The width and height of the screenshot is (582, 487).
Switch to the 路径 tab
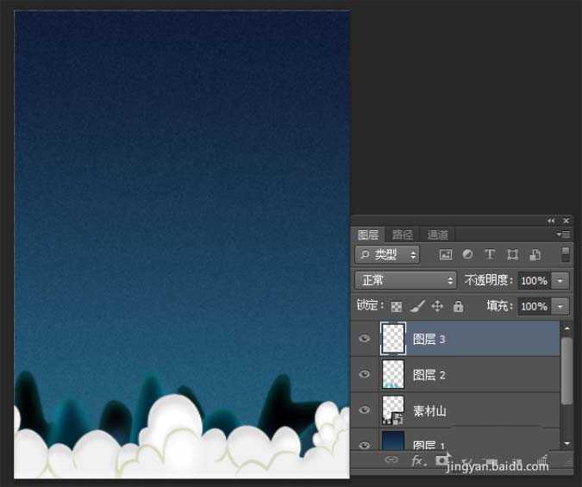[x=403, y=234]
